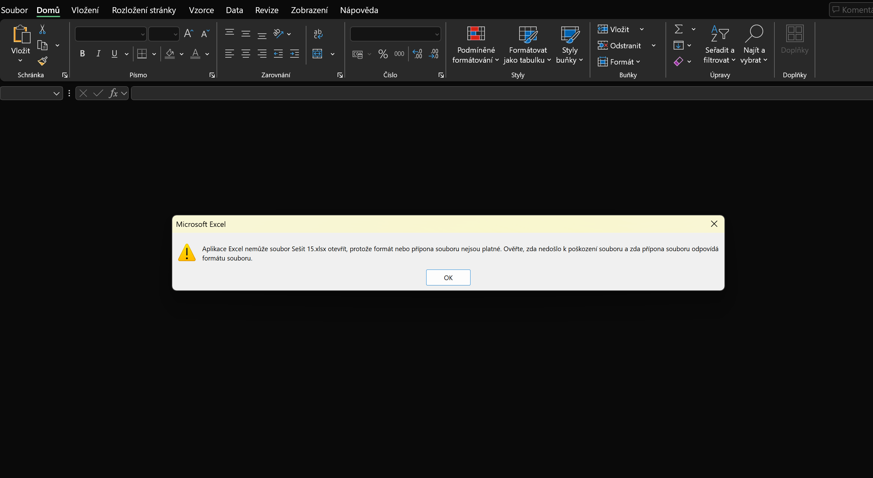Select the Format Painter brush icon
The image size is (873, 478).
click(42, 61)
